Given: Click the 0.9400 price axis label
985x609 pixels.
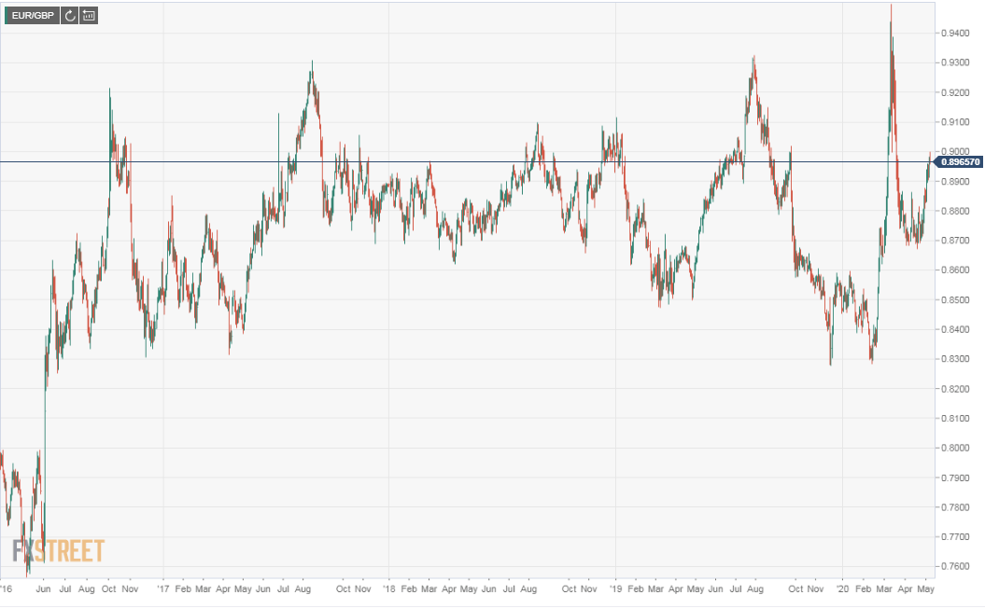Looking at the screenshot, I should tap(955, 34).
